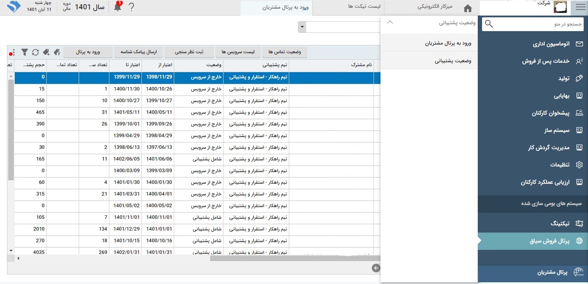The image size is (588, 284).
Task: Open the dropdown arrow above the grid
Action: coord(302,27)
